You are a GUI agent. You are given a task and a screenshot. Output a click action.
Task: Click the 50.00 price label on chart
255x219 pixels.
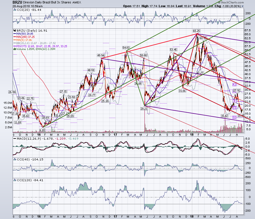pyautogui.click(x=143, y=55)
